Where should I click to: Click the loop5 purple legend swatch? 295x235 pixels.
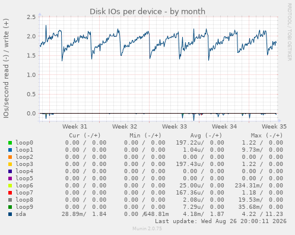tap(10, 178)
